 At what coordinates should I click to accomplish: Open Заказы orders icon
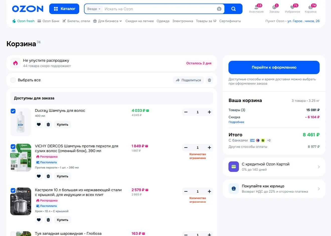coord(274,9)
